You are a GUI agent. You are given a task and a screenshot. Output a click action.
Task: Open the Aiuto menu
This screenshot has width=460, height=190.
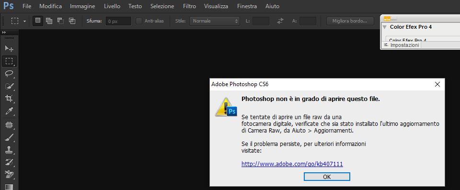pyautogui.click(x=272, y=6)
